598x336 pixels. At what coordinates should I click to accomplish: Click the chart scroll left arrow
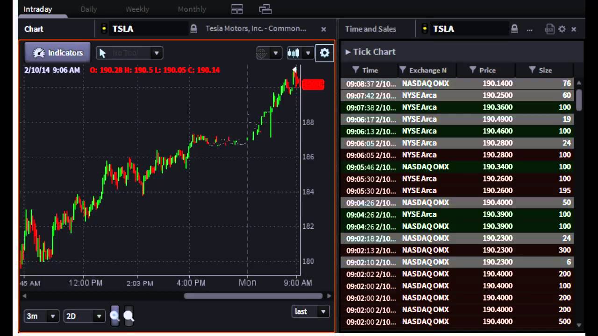click(24, 296)
